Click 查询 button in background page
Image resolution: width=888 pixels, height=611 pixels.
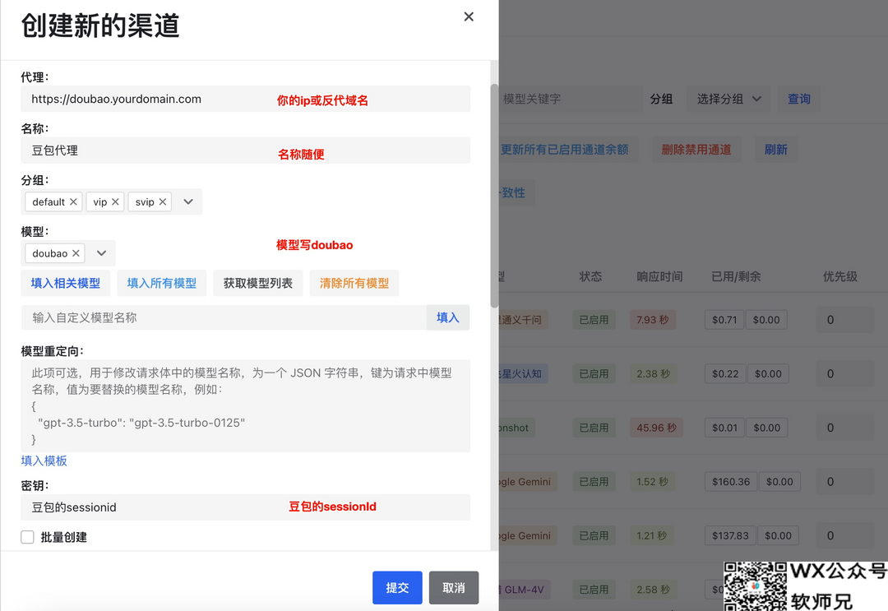point(798,100)
